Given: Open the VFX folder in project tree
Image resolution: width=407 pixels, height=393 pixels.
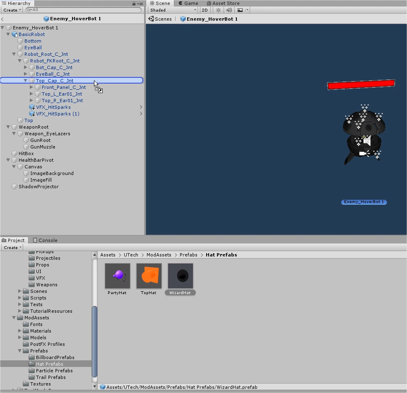Looking at the screenshot, I should click(x=40, y=278).
